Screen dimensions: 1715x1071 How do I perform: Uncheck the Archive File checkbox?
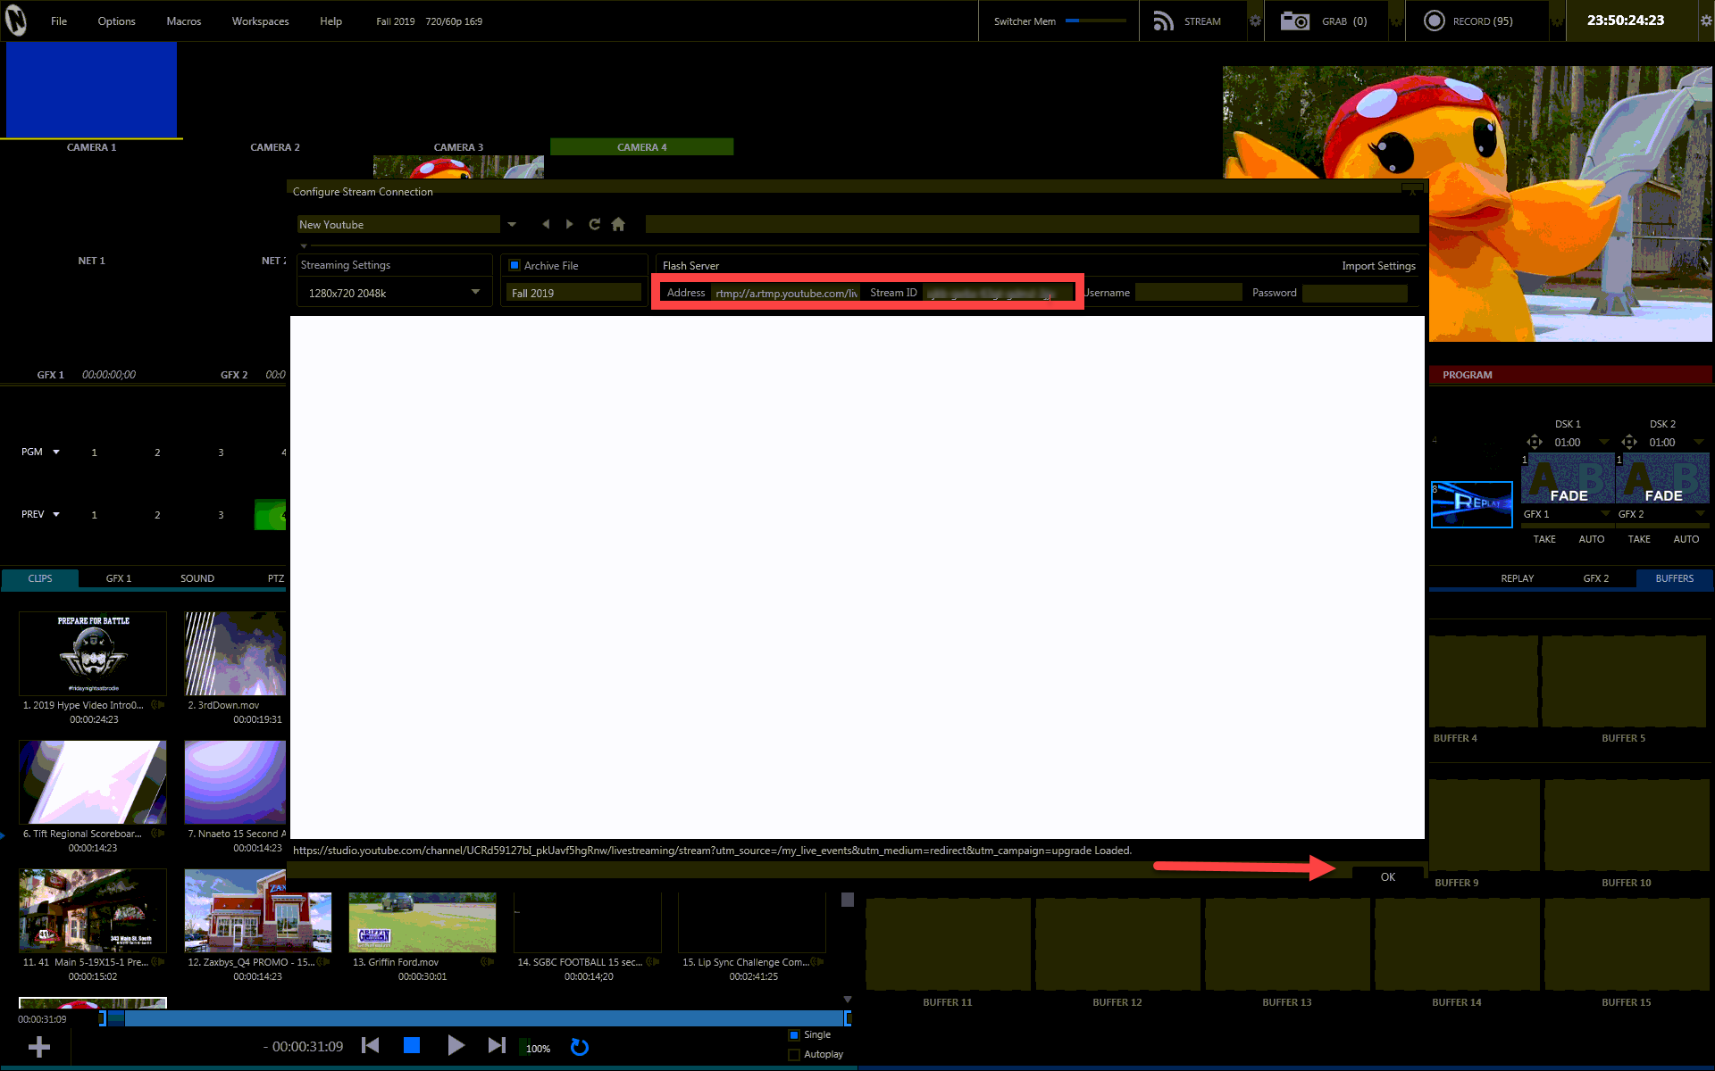514,265
